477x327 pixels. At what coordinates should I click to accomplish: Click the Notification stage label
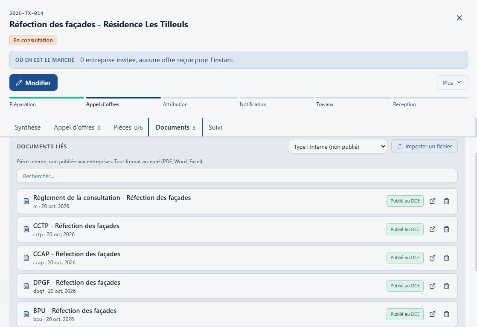[253, 104]
